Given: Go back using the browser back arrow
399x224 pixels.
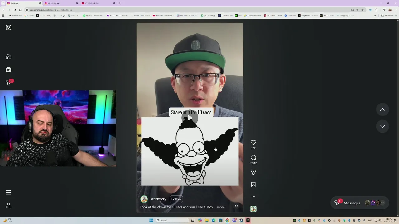Looking at the screenshot, I should (3, 10).
